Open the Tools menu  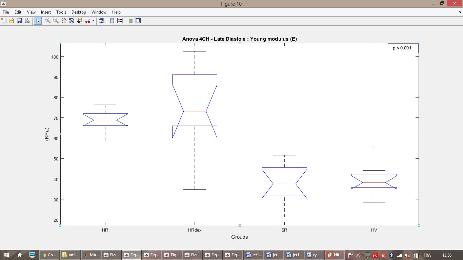coord(61,12)
